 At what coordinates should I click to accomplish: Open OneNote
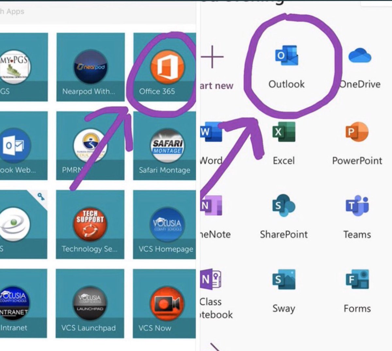coord(212,206)
